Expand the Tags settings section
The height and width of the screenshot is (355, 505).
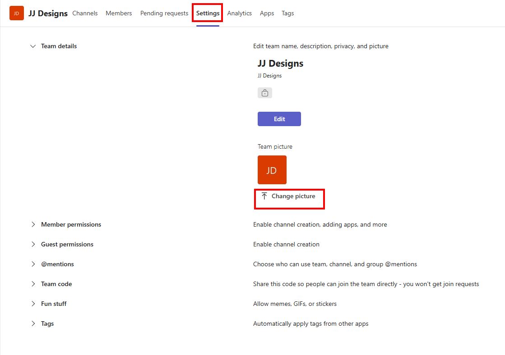coord(33,323)
